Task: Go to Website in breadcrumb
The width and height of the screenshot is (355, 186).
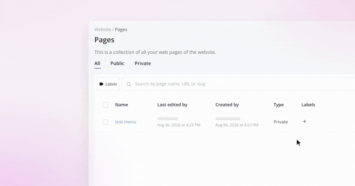Action: click(x=103, y=30)
